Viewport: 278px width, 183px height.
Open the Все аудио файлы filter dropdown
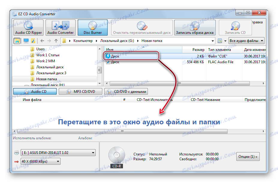tap(247, 41)
